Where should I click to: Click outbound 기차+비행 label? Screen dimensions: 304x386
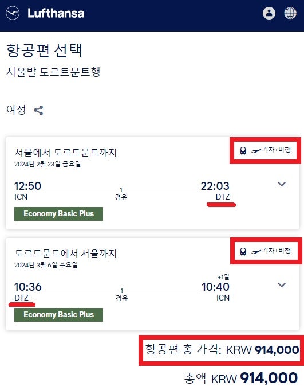[277, 150]
